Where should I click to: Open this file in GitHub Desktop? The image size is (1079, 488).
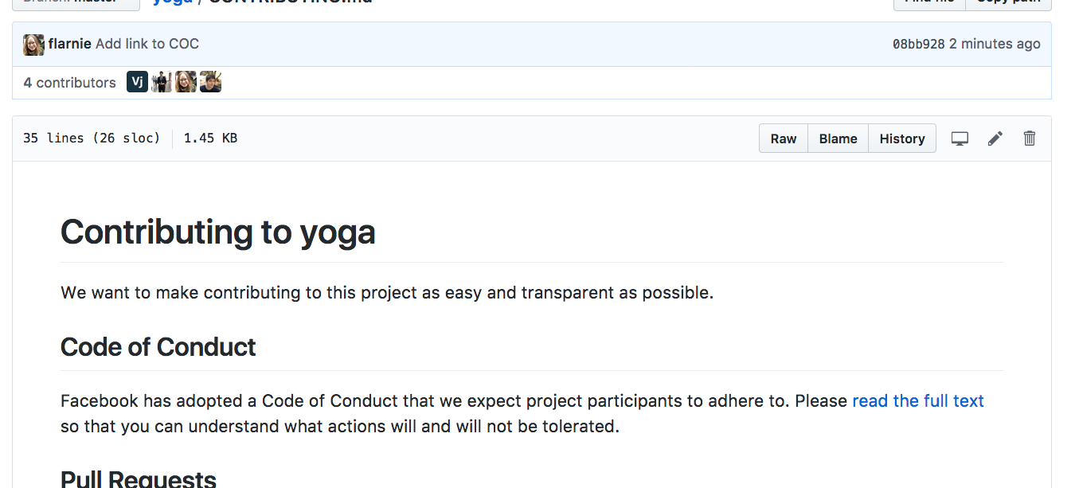[x=960, y=139]
